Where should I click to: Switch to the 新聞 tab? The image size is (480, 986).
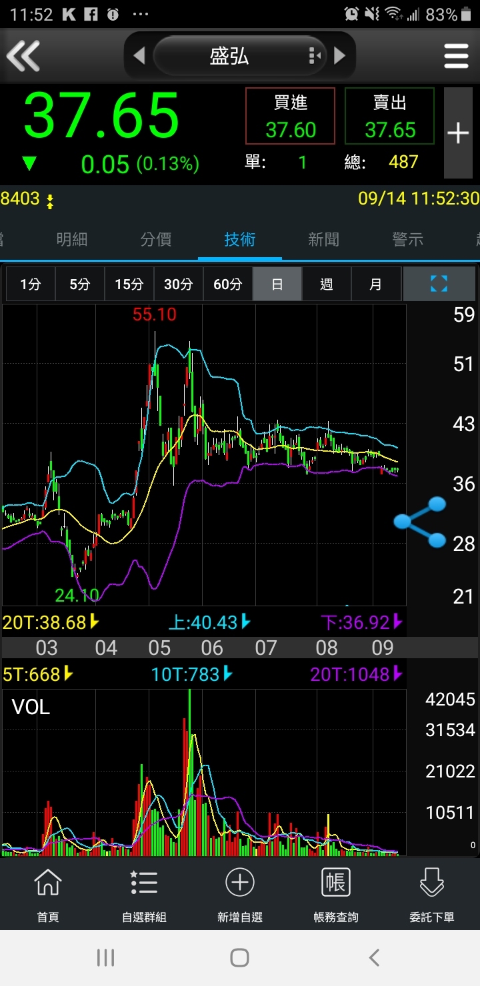pyautogui.click(x=323, y=240)
